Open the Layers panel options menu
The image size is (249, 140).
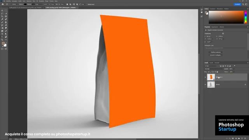pos(247,63)
